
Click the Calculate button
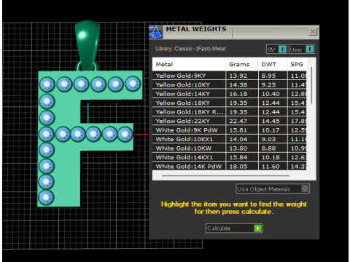(234, 229)
